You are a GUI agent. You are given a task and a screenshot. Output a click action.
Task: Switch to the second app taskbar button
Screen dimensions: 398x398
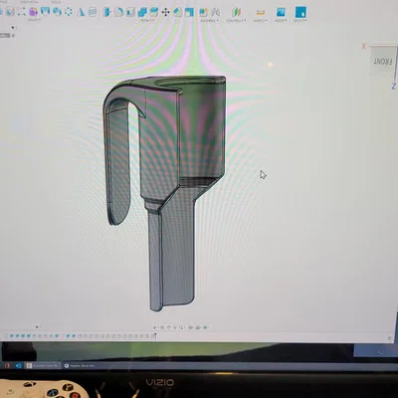coord(80,365)
